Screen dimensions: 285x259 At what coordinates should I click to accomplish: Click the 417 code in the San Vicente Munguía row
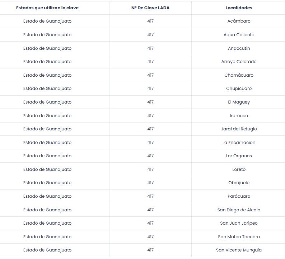150,250
